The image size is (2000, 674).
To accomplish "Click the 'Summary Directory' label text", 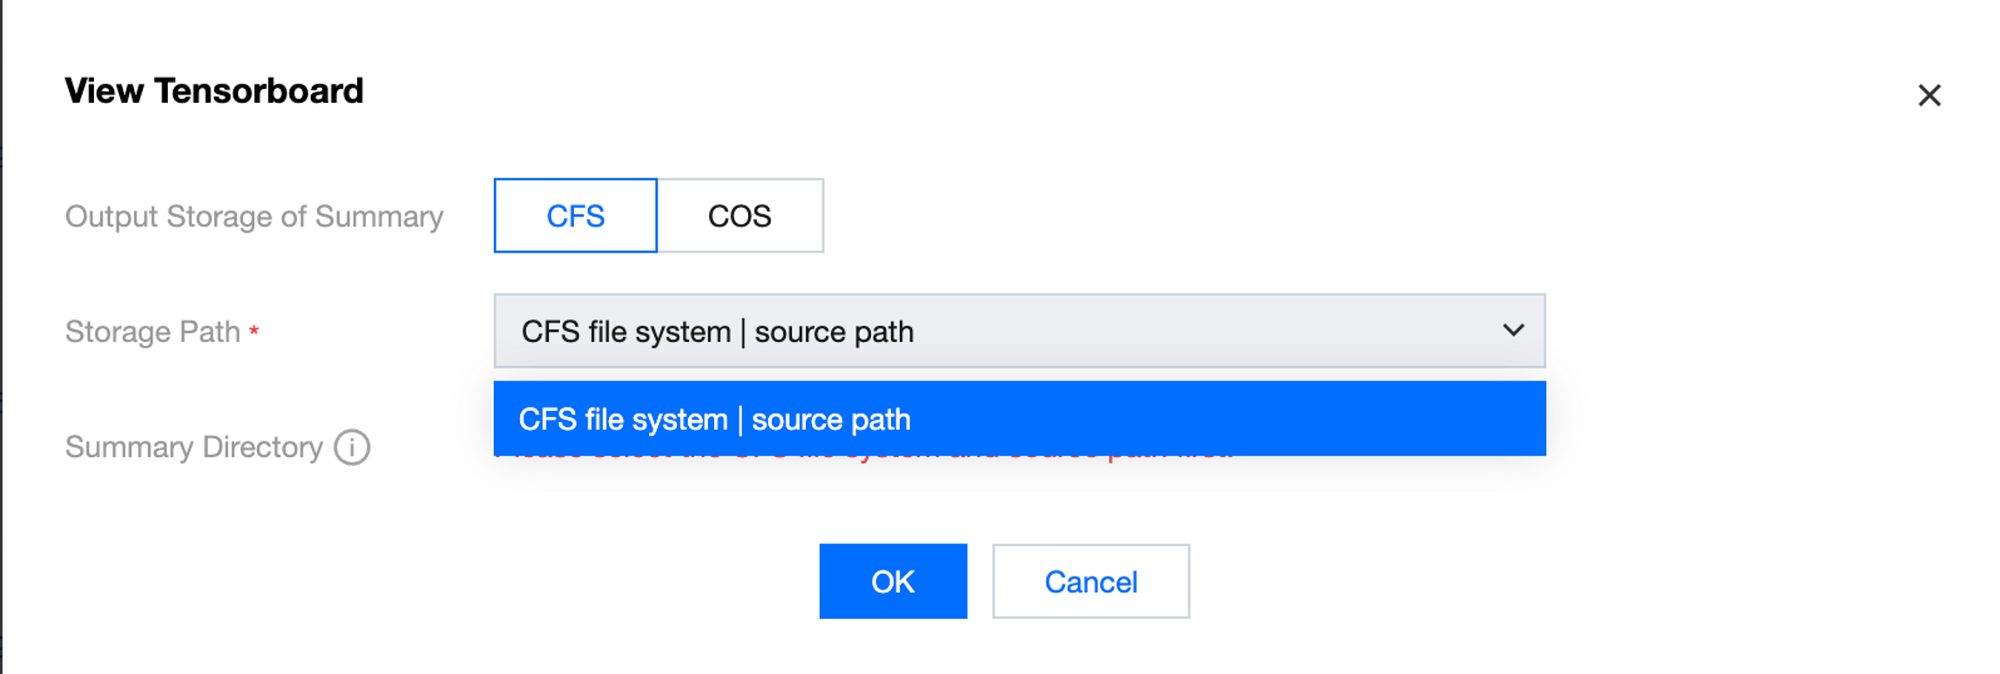I will [193, 448].
